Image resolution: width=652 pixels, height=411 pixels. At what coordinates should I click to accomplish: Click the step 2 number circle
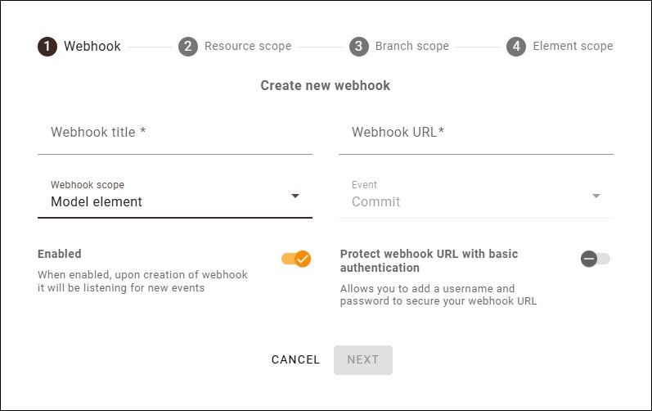187,46
